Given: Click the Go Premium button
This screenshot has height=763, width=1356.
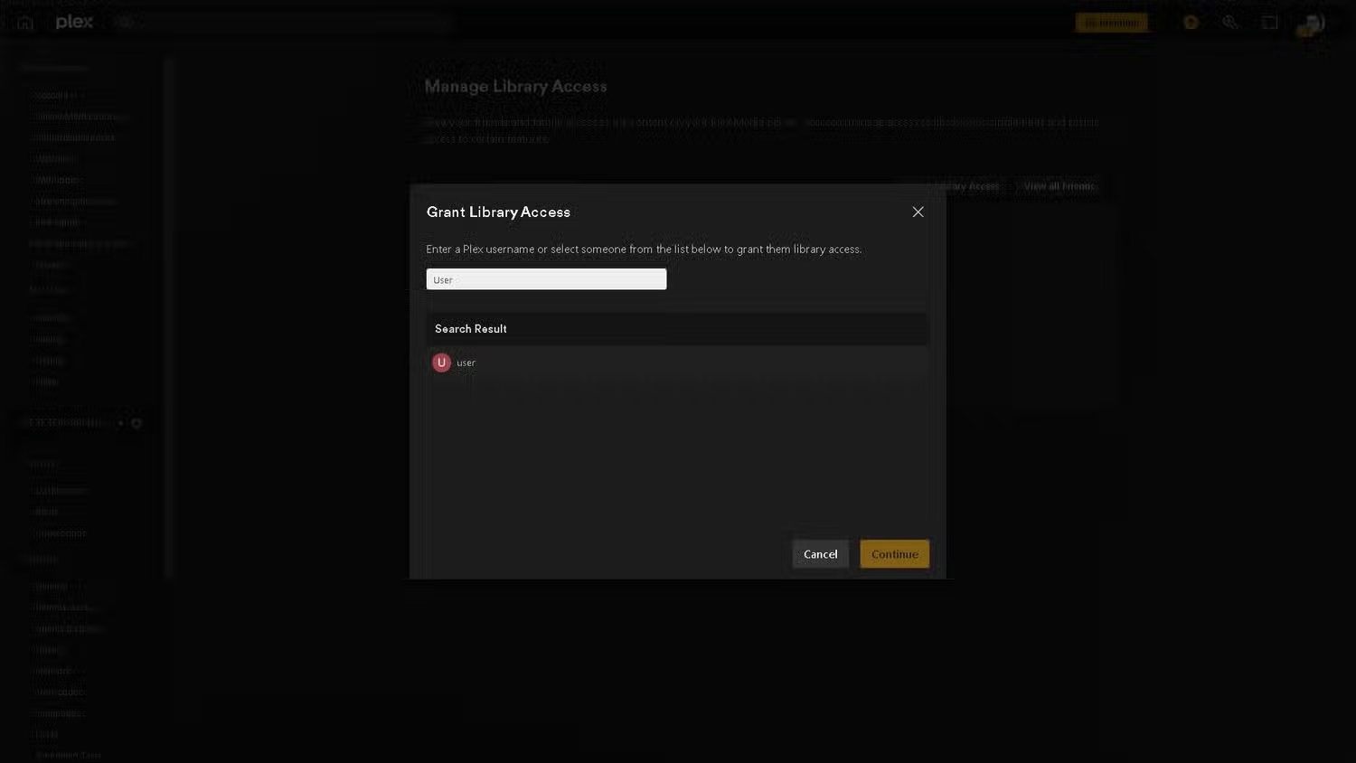Looking at the screenshot, I should (x=1111, y=22).
